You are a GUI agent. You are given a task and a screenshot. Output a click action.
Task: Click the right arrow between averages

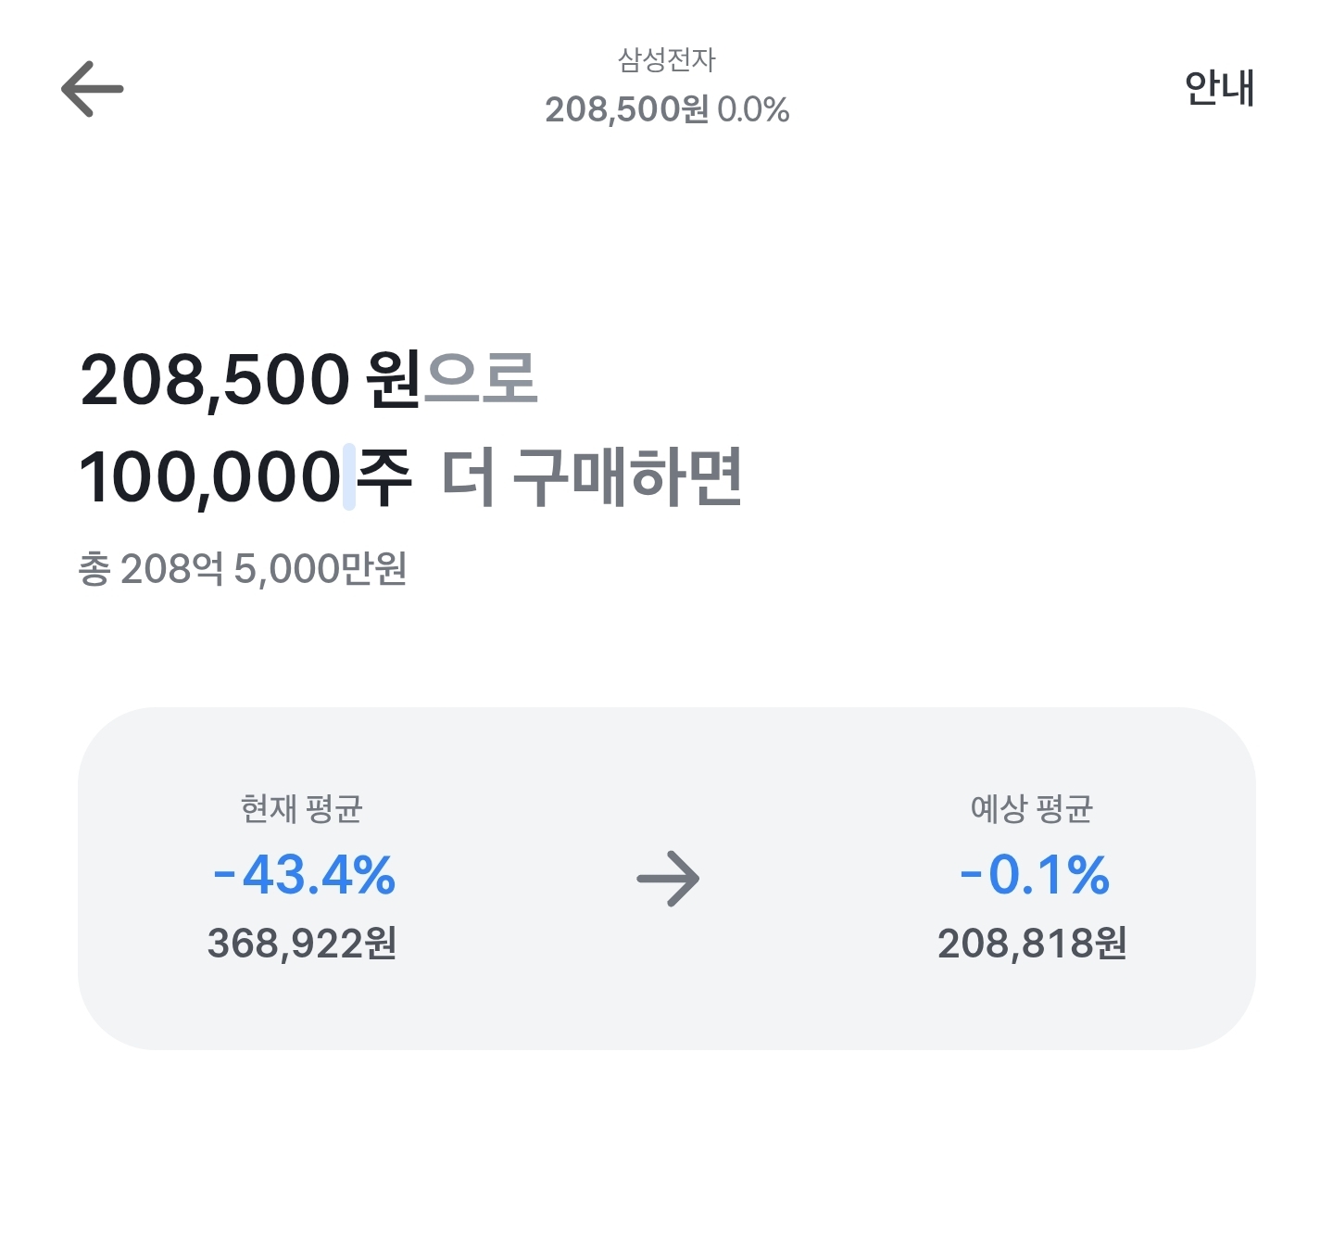[x=668, y=879]
